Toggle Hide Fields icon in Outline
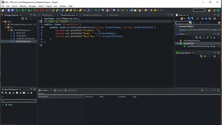 [204, 37]
